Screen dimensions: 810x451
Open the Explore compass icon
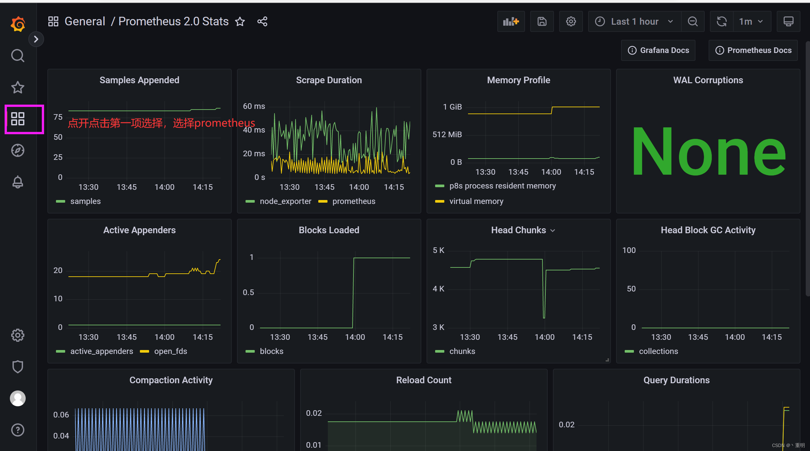(18, 150)
